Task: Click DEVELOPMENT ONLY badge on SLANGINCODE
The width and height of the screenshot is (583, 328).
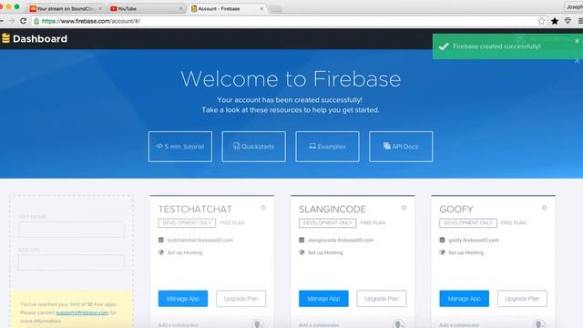Action: coord(328,222)
